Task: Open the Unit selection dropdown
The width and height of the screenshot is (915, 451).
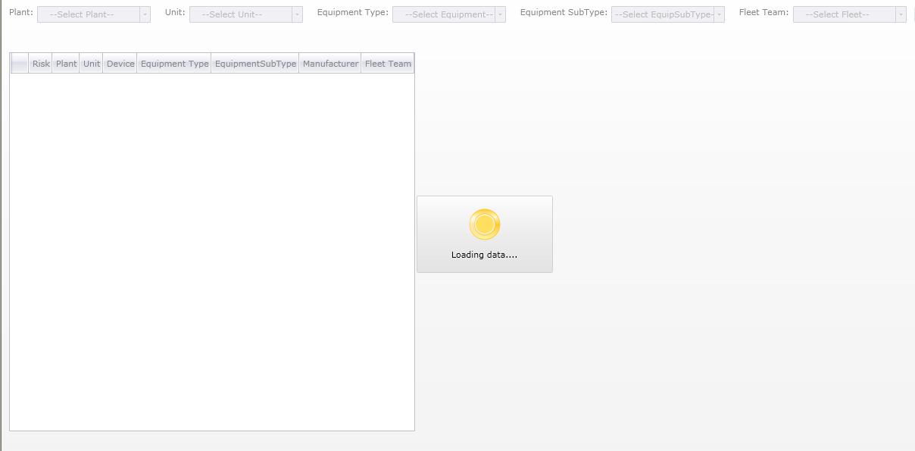Action: [x=245, y=14]
